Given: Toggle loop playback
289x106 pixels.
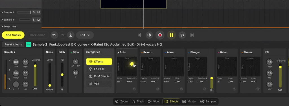Looking at the screenshot, I should tap(182, 35).
